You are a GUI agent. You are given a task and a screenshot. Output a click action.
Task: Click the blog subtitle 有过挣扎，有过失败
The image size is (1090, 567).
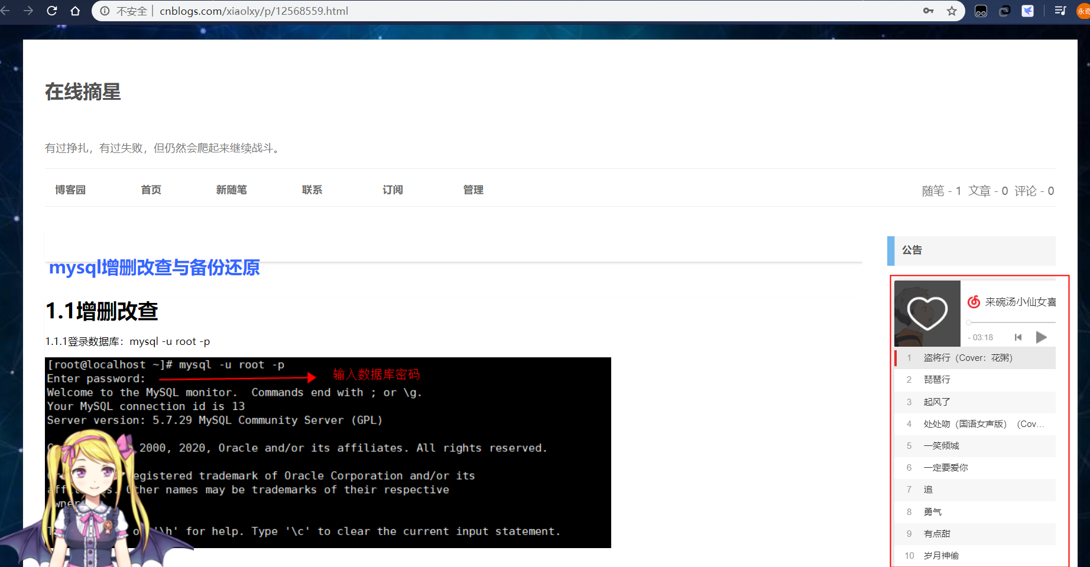click(163, 148)
